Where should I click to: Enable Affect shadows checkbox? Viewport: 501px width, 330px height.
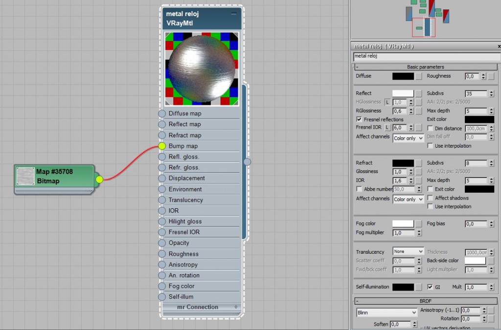(x=431, y=198)
